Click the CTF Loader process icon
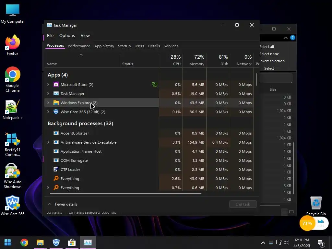The height and width of the screenshot is (249, 332). point(56,169)
